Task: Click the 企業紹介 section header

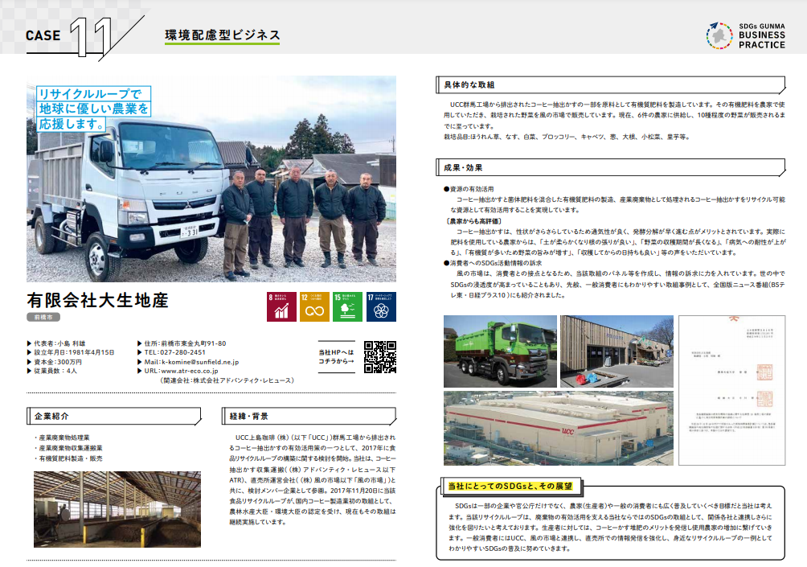Action: pos(52,417)
